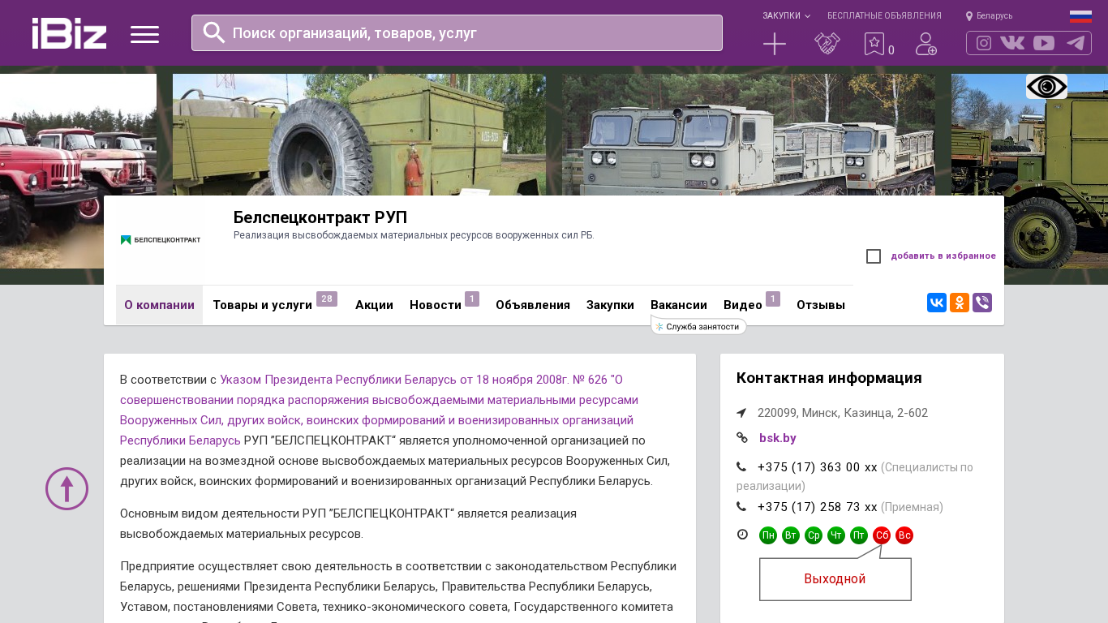Screen dimensions: 1108x623
Task: Share company page on Odnoklassniki
Action: click(960, 303)
